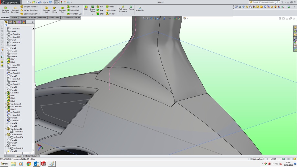The height and width of the screenshot is (167, 297).
Task: Switch to the Surfaces tab
Action: pos(23,18)
